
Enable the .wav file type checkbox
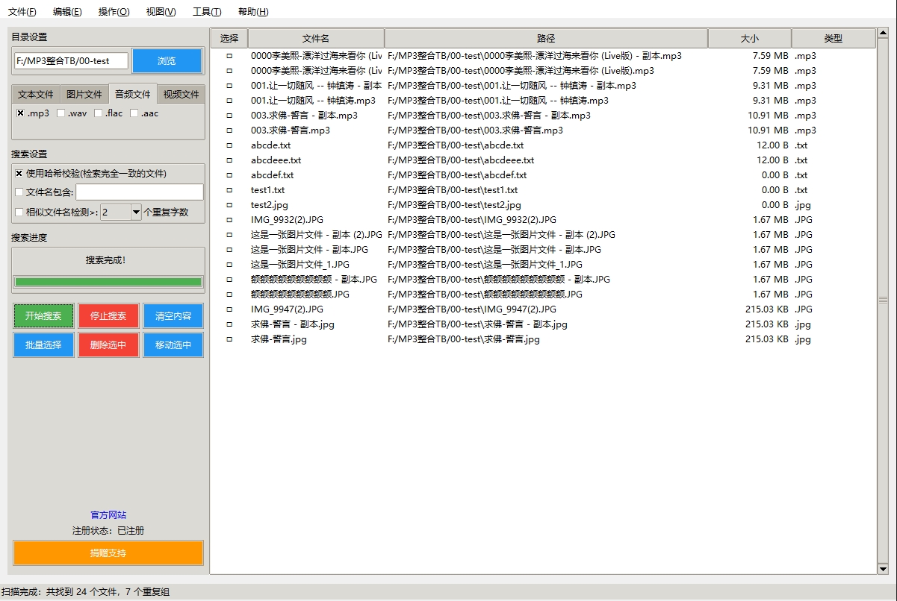[x=60, y=113]
